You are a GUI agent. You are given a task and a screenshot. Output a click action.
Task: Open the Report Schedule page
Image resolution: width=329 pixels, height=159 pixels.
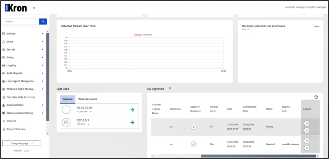(16, 129)
